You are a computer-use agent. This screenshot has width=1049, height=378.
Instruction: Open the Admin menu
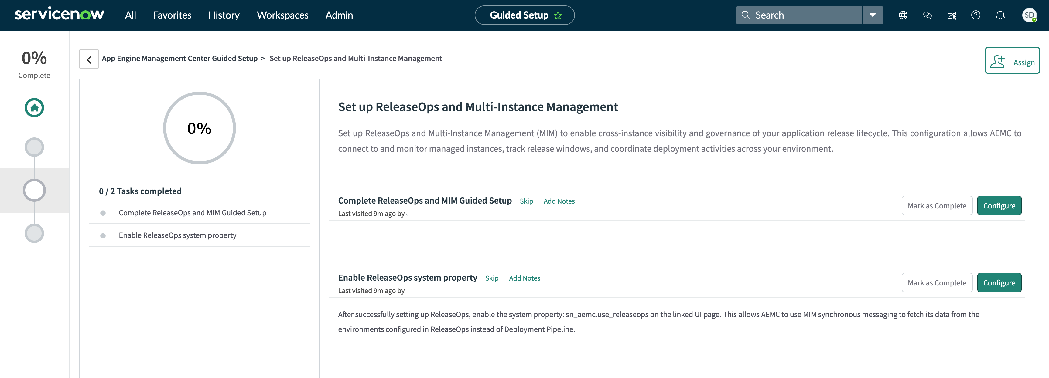coord(339,15)
